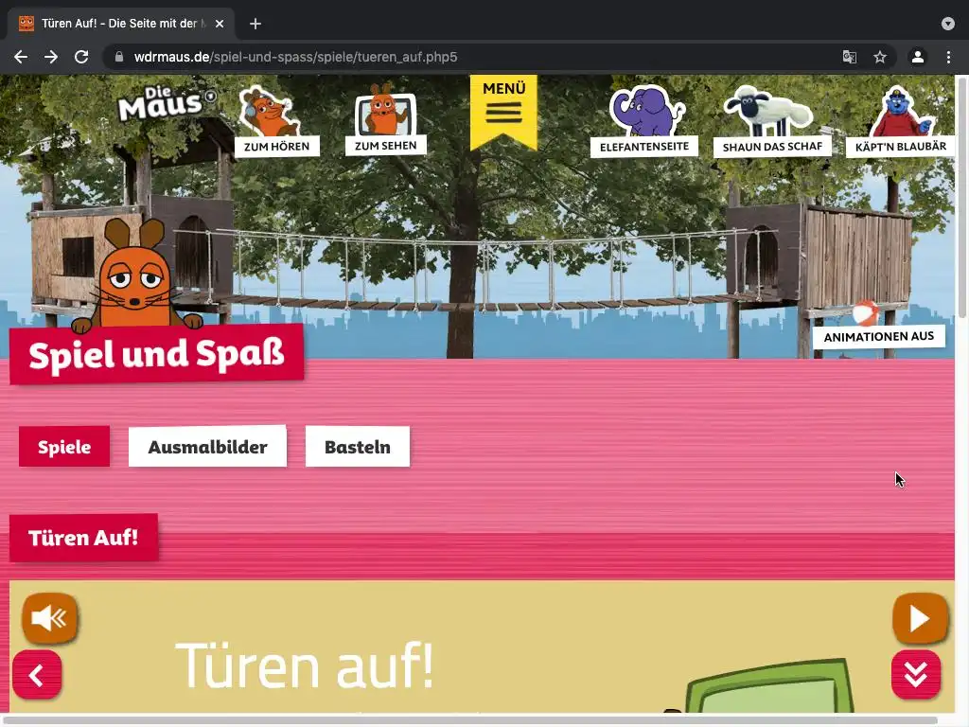The width and height of the screenshot is (969, 727).
Task: Click the blue elephant icon
Action: [646, 112]
